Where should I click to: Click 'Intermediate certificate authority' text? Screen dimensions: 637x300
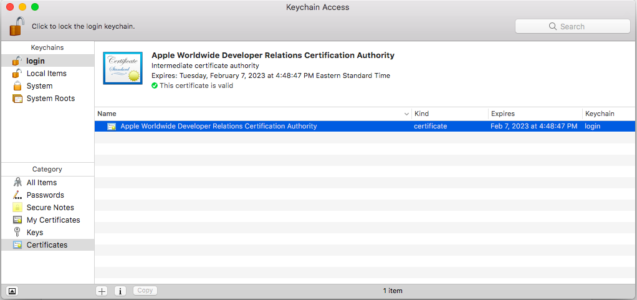coord(205,65)
